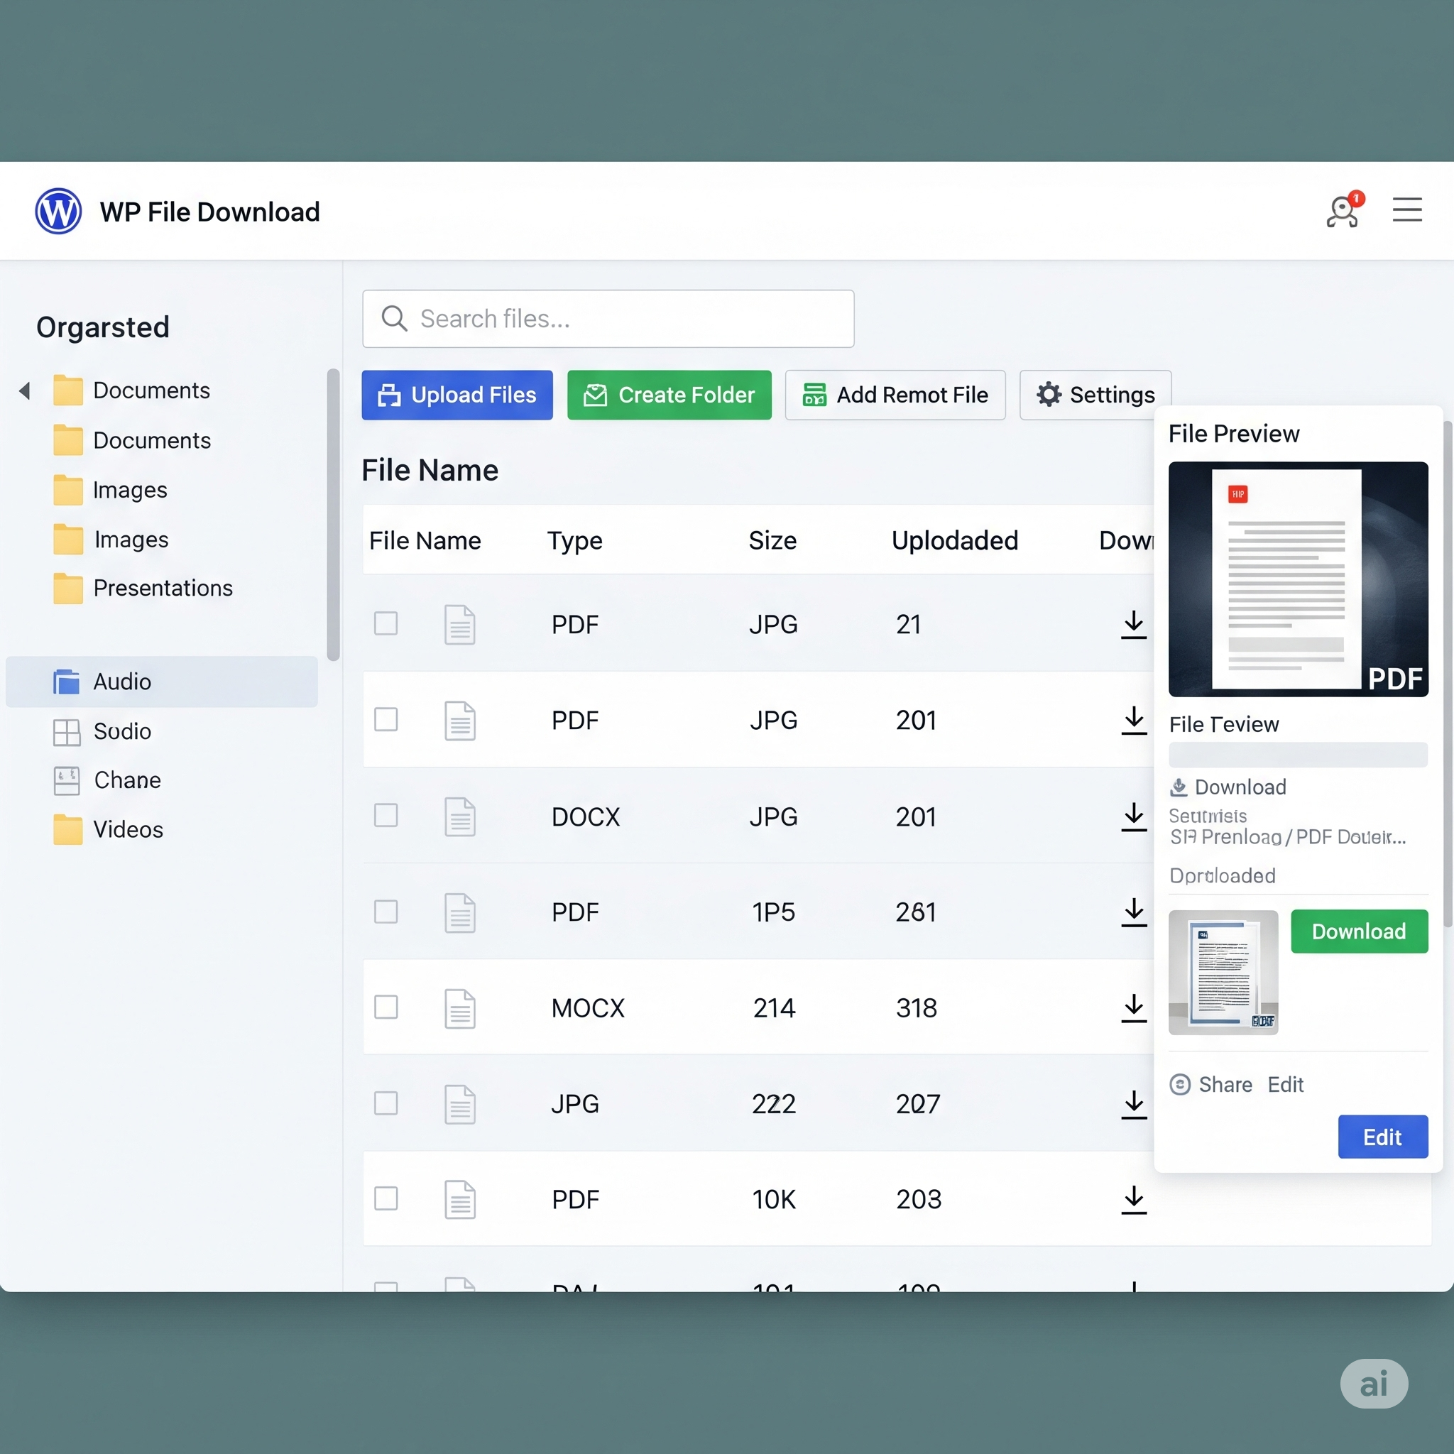
Task: Click the Sodio grid icon in sidebar
Action: pos(66,731)
